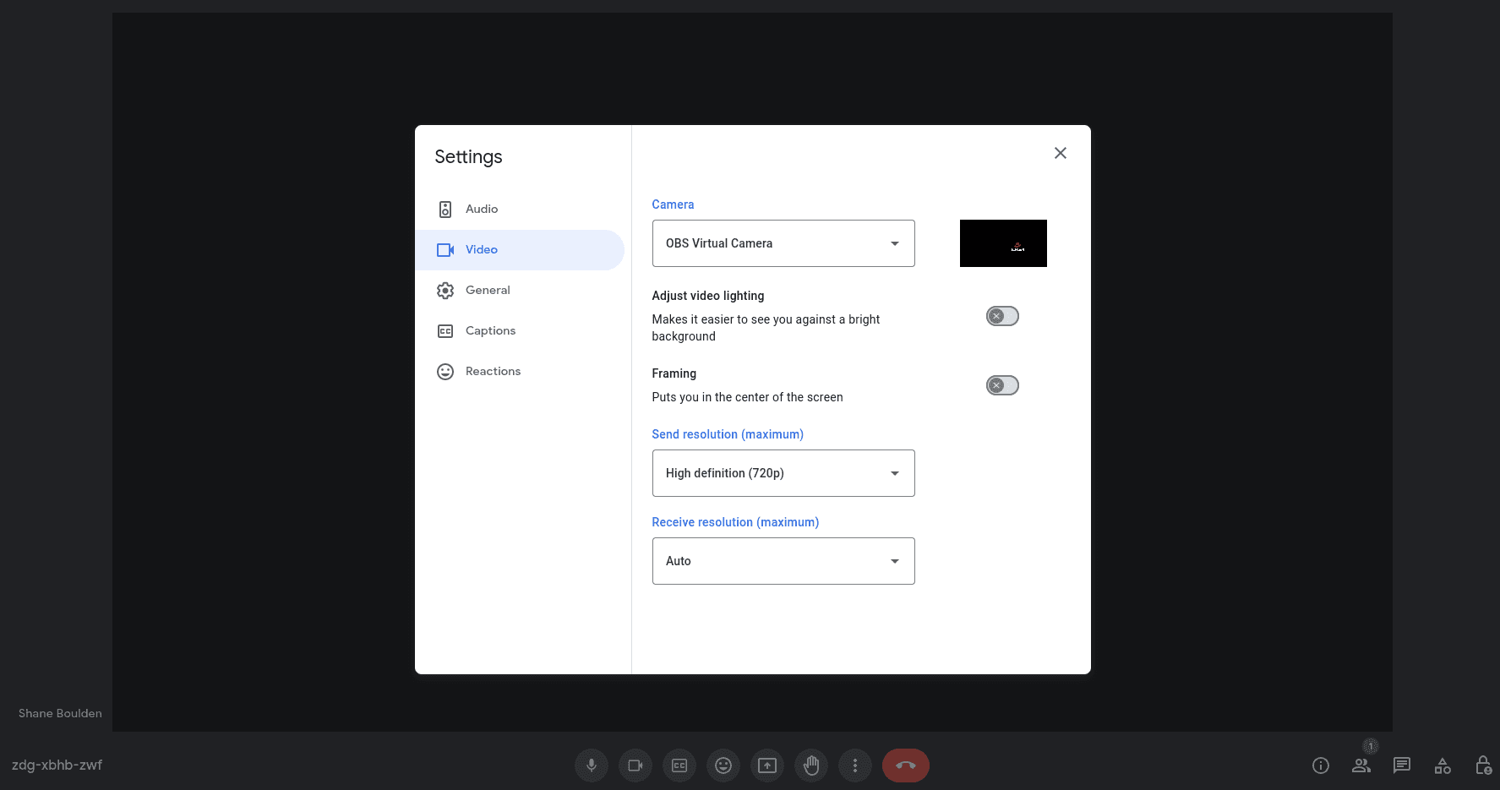1500x790 pixels.
Task: Enable the Adjust video lighting toggle
Action: 1002,316
